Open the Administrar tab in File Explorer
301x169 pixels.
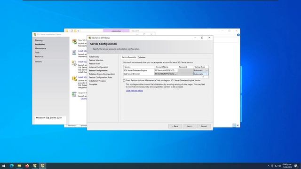(116, 31)
